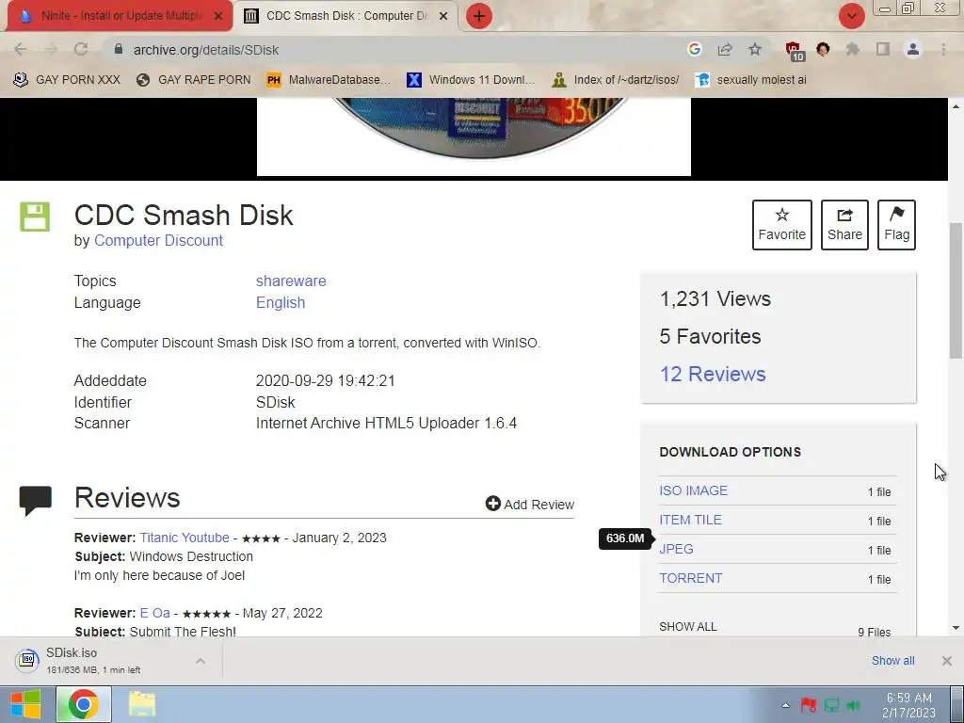Show all 9 files
Viewport: 964px width, 723px height.
688,626
